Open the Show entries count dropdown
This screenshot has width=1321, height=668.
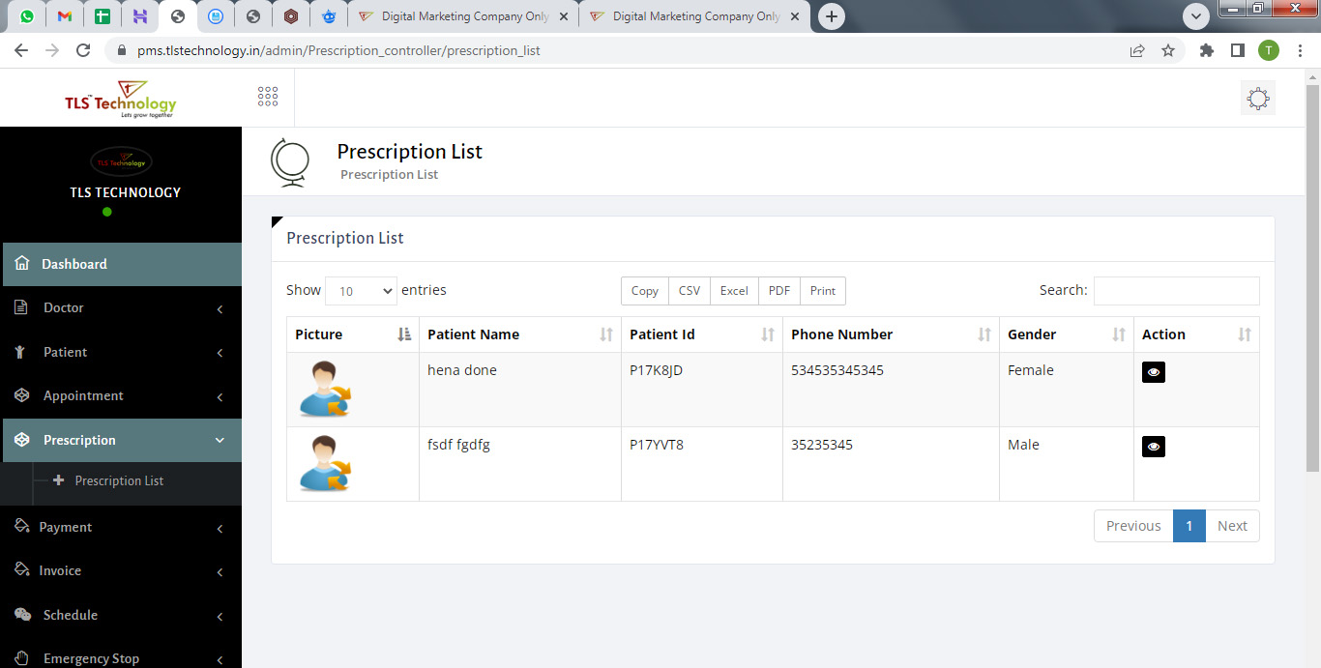(x=361, y=291)
